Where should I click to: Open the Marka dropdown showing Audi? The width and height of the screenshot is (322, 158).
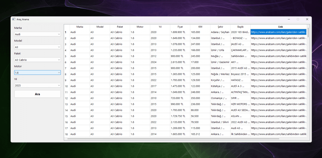(x=37, y=34)
